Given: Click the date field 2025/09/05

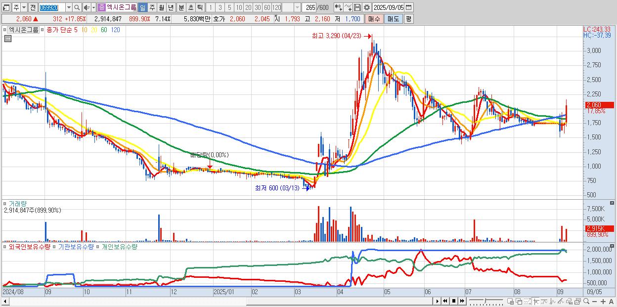Looking at the screenshot, I should [388, 7].
